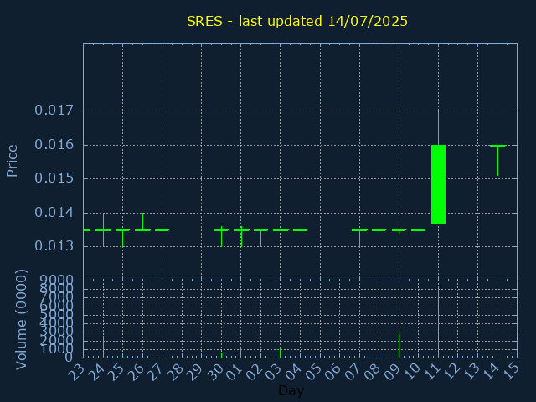Screen dimensions: 536x402
Task: Click the "15" day axis label
Action: pos(511,372)
